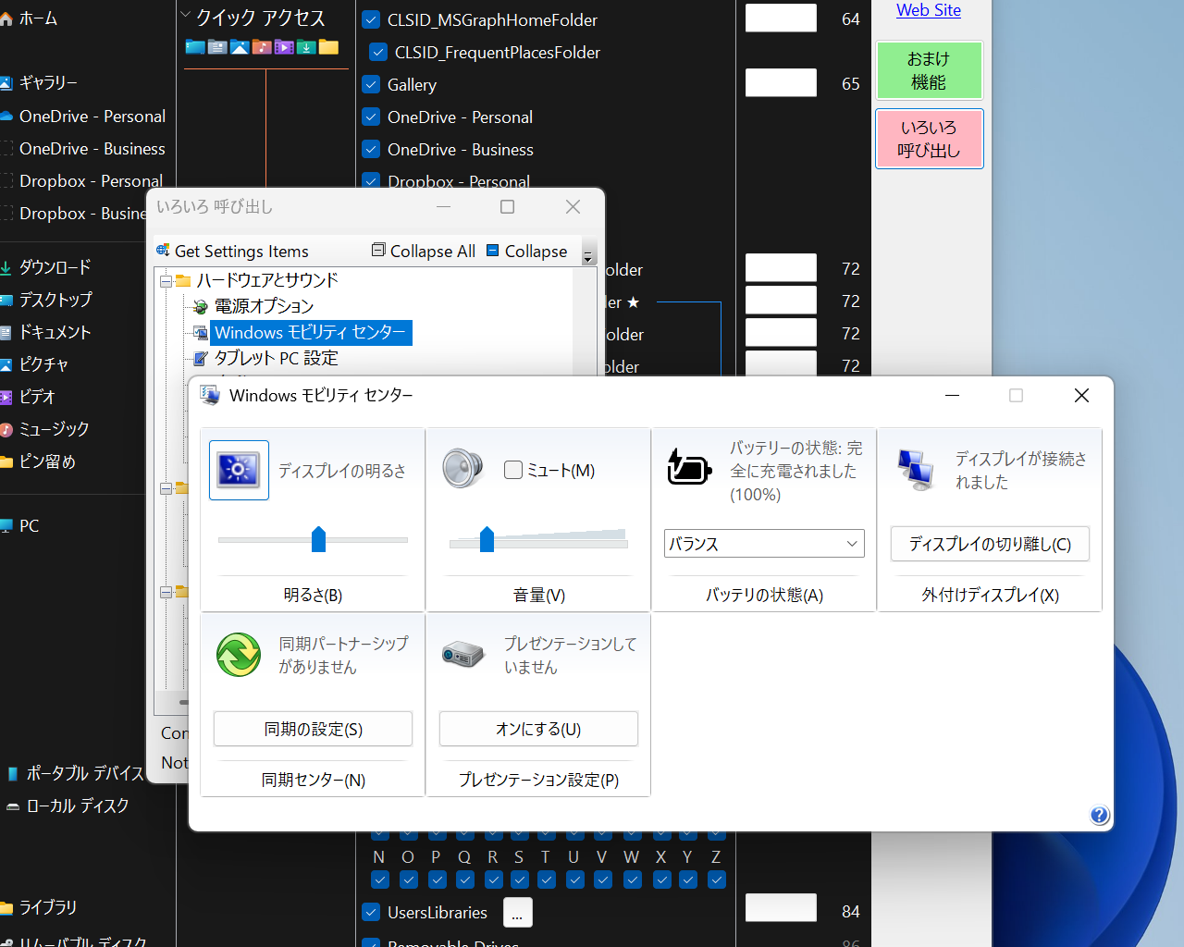Click the external display icon in Mobility Center

coord(915,470)
